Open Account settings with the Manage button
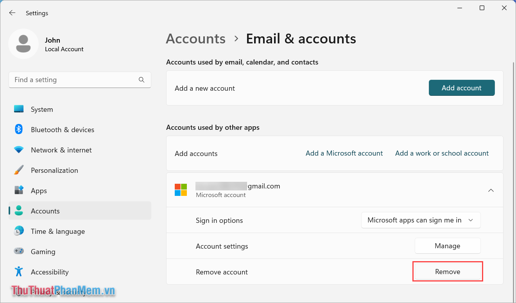 [x=447, y=246]
